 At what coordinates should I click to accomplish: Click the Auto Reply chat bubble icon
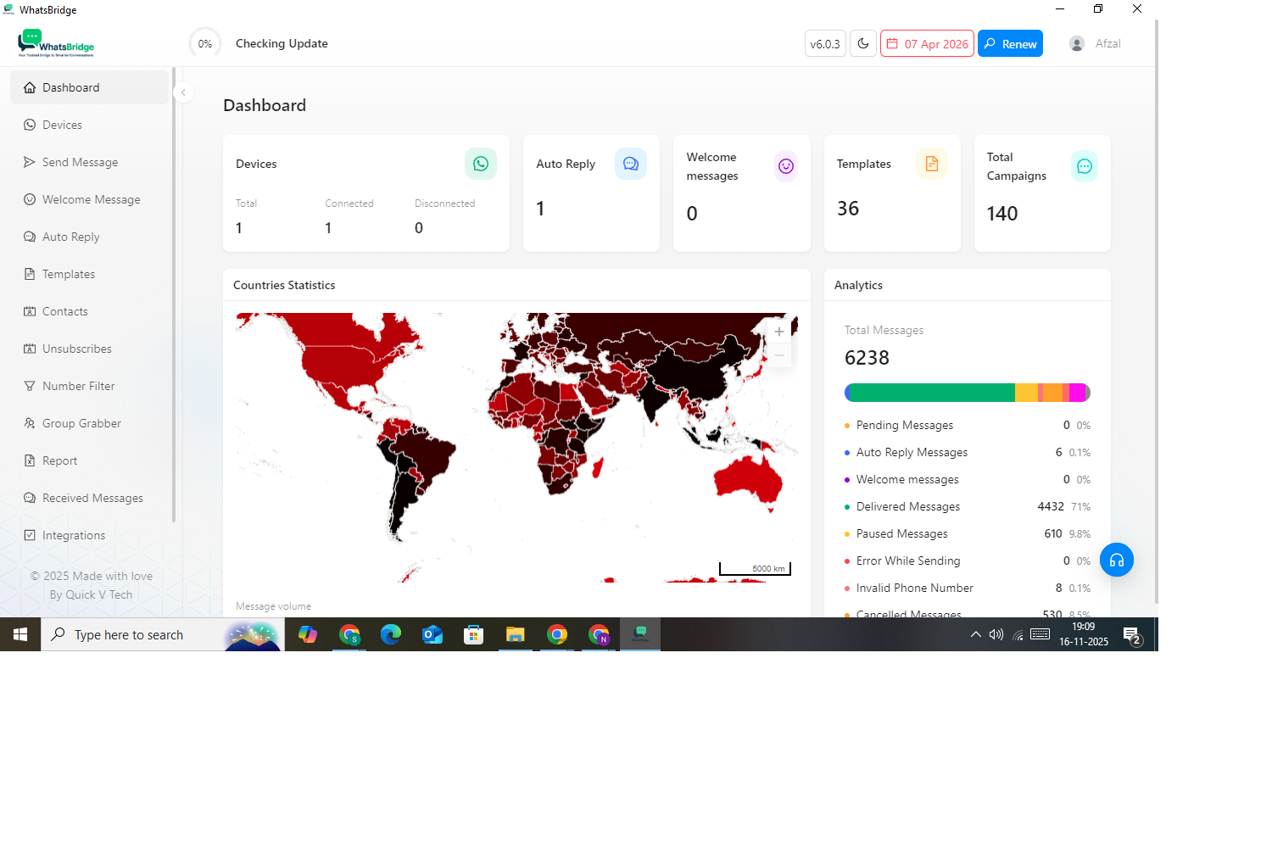click(630, 164)
